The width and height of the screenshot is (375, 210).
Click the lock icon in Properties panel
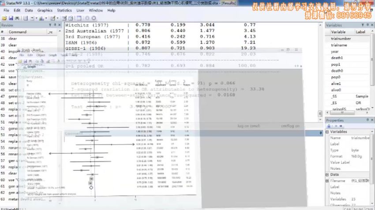(329, 126)
